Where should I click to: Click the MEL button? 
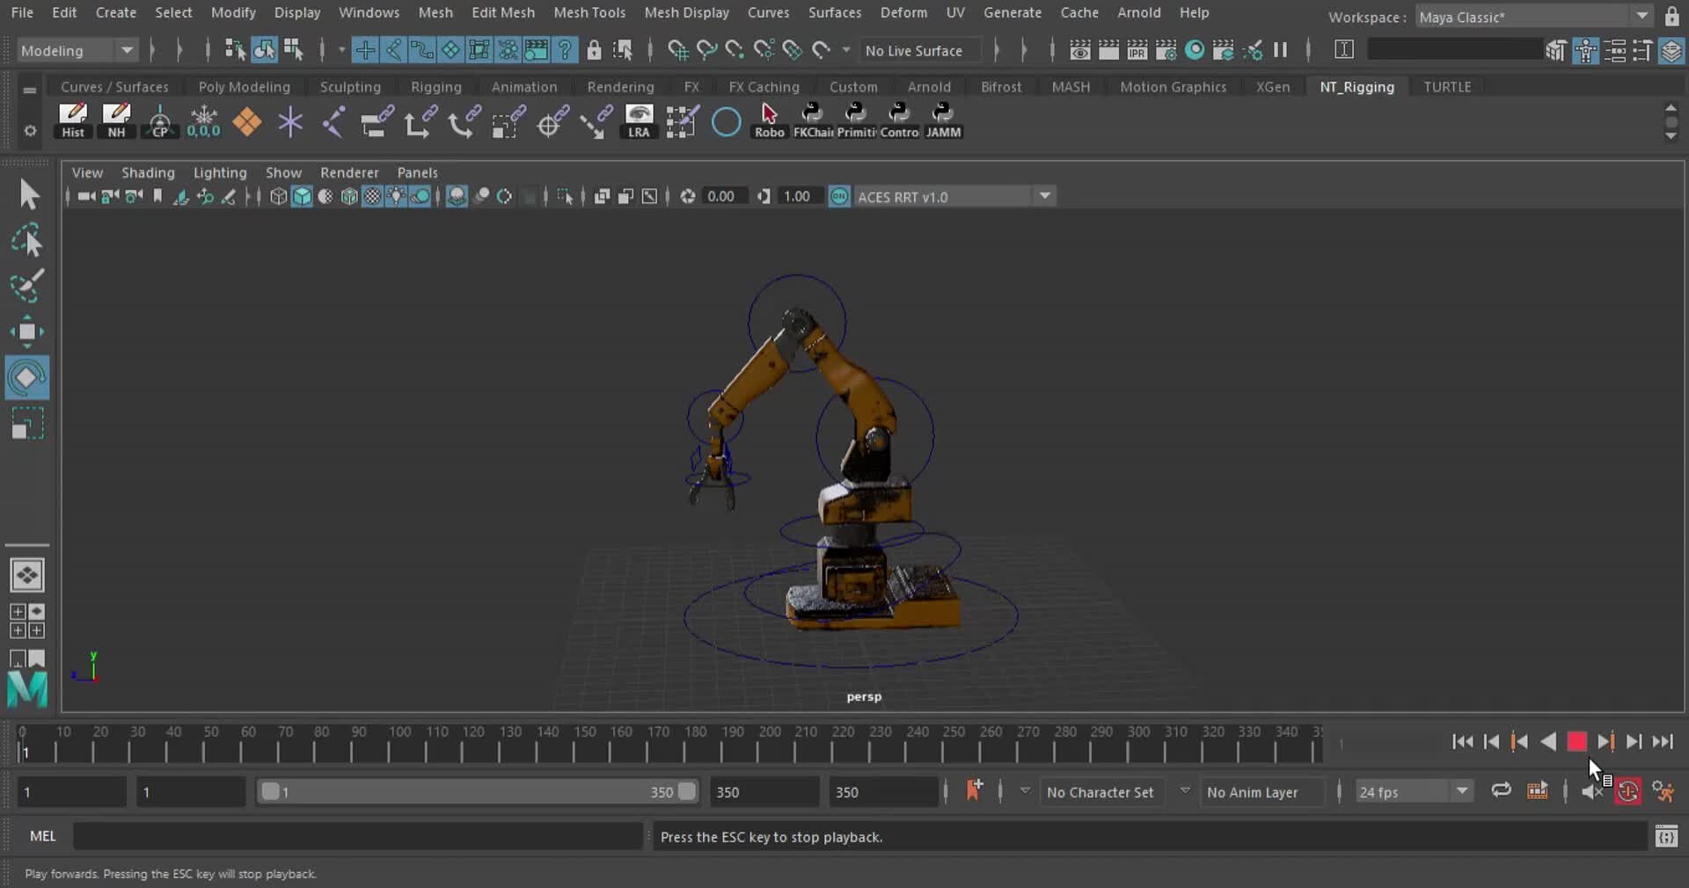click(x=41, y=836)
